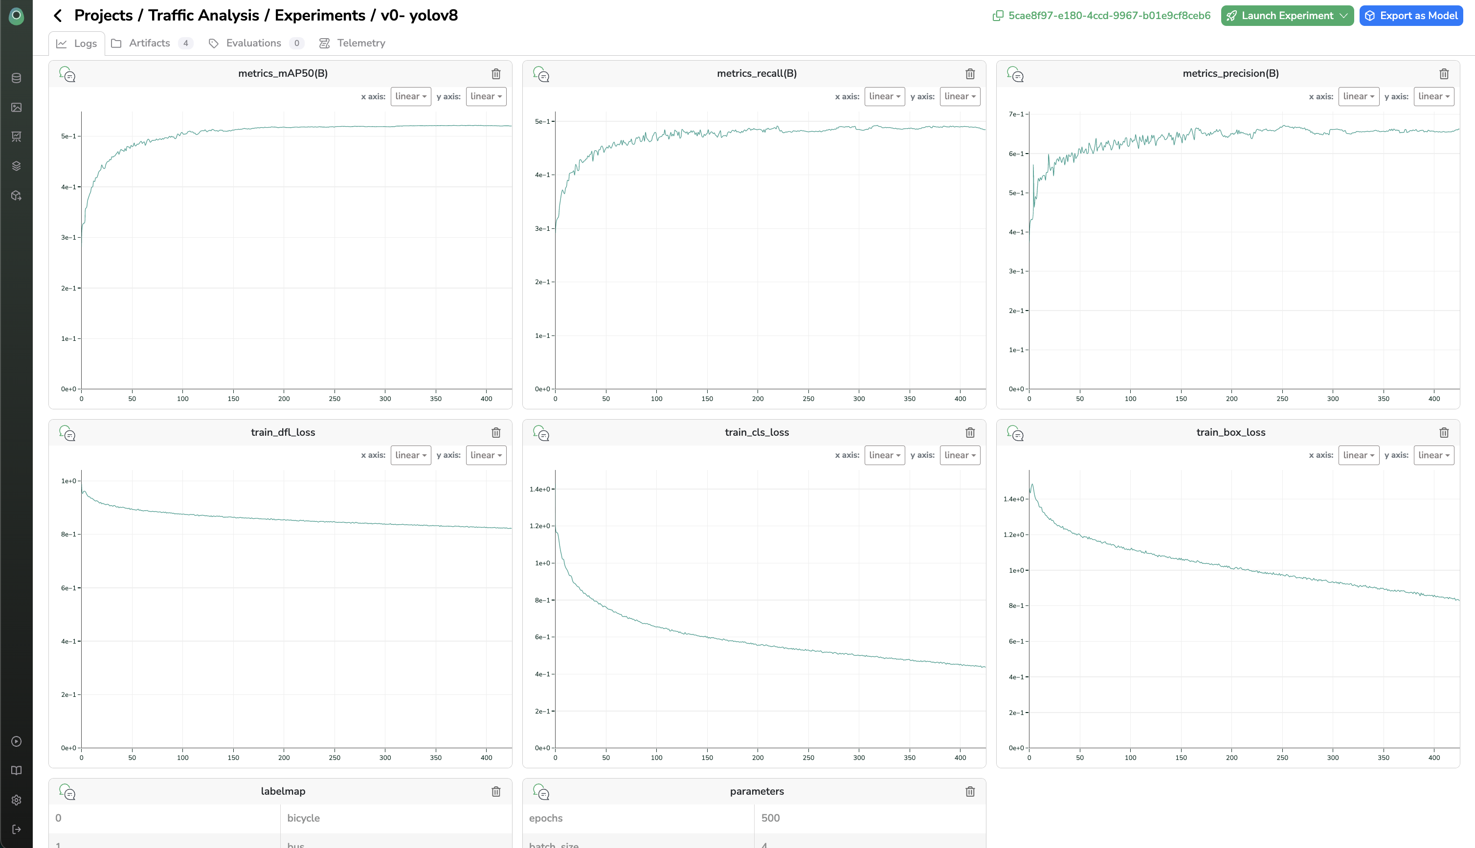The height and width of the screenshot is (848, 1475).
Task: Open the Traffic Analysis breadcrumb link
Action: (x=203, y=15)
